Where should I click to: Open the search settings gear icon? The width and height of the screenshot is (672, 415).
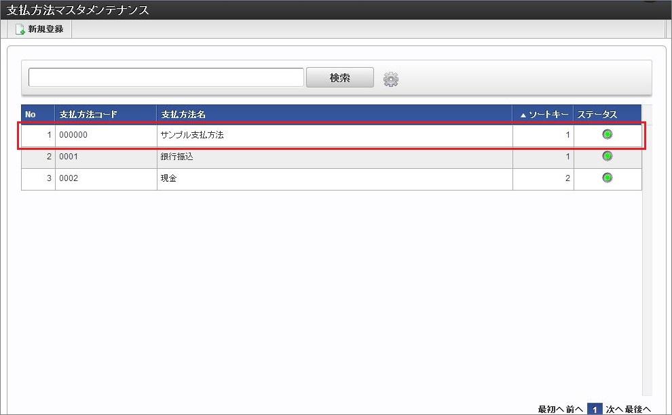pyautogui.click(x=390, y=79)
